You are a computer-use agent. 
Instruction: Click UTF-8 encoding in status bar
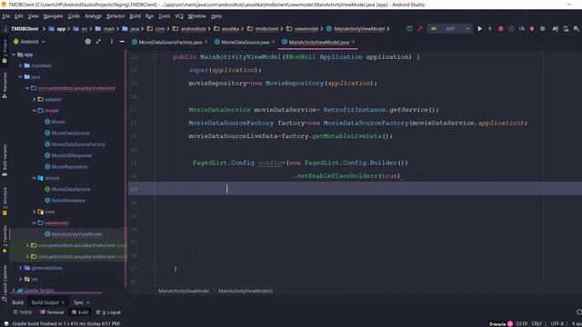[558, 323]
